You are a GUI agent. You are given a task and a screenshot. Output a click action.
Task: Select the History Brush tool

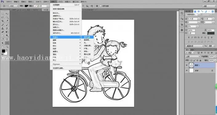(x=7, y=28)
